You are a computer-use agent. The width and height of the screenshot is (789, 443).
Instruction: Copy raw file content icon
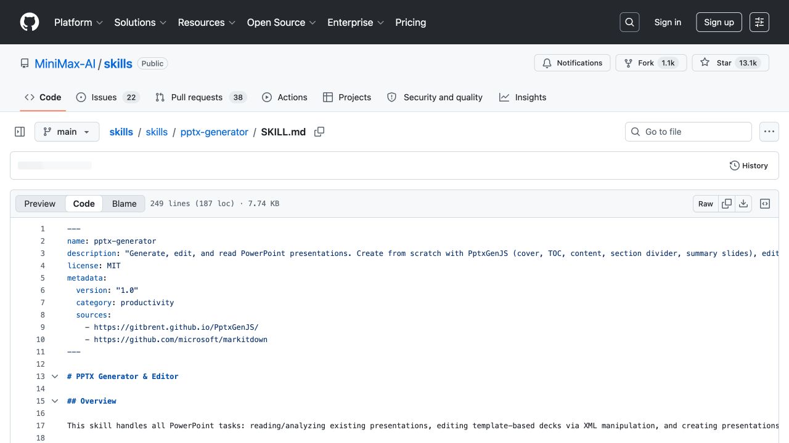tap(727, 204)
